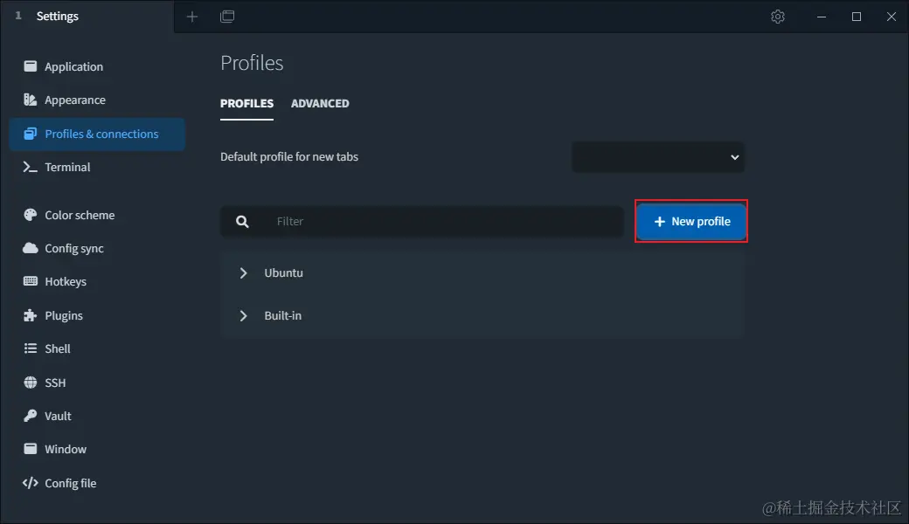Focus the Filter input field

[x=421, y=221]
